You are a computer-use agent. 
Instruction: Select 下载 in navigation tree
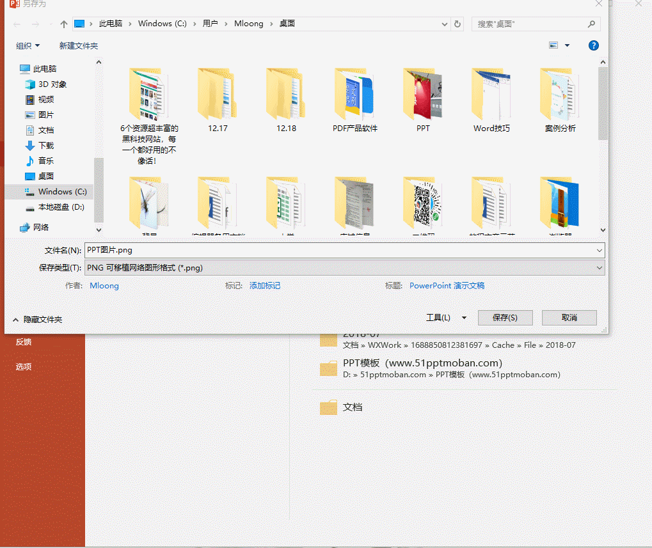pyautogui.click(x=46, y=145)
